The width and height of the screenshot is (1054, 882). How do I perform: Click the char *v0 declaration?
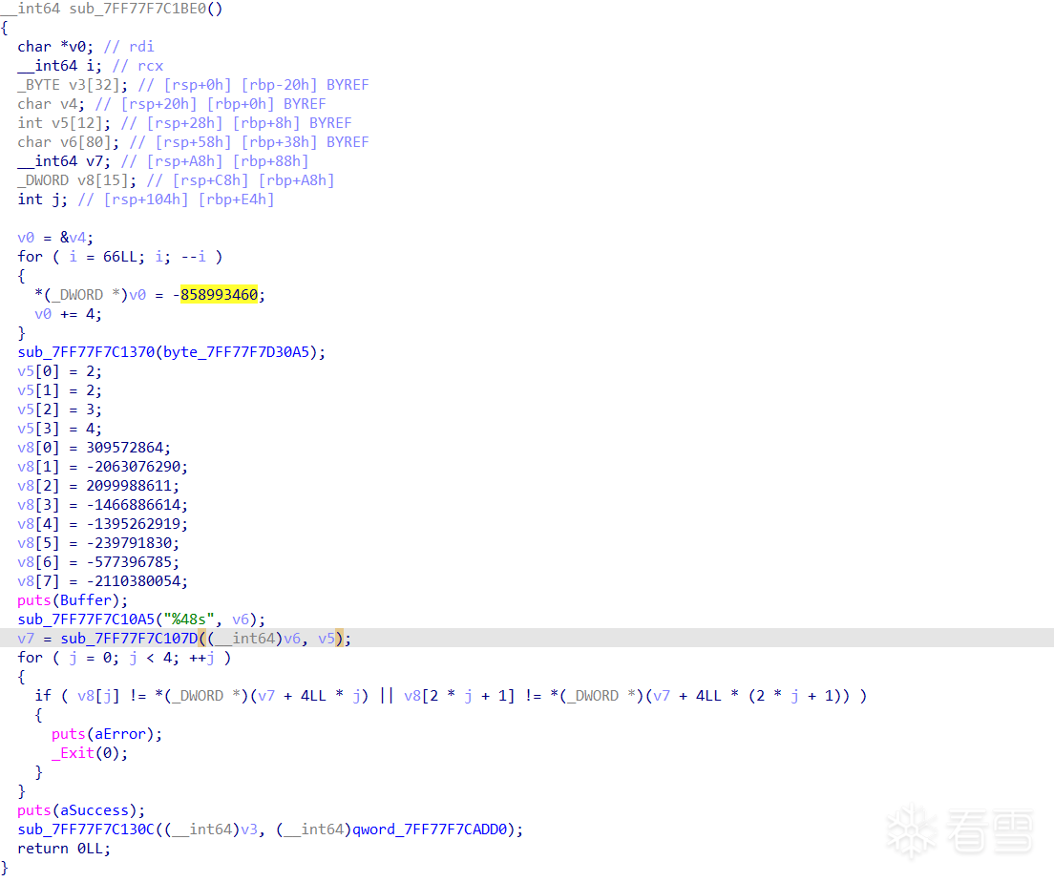click(55, 47)
